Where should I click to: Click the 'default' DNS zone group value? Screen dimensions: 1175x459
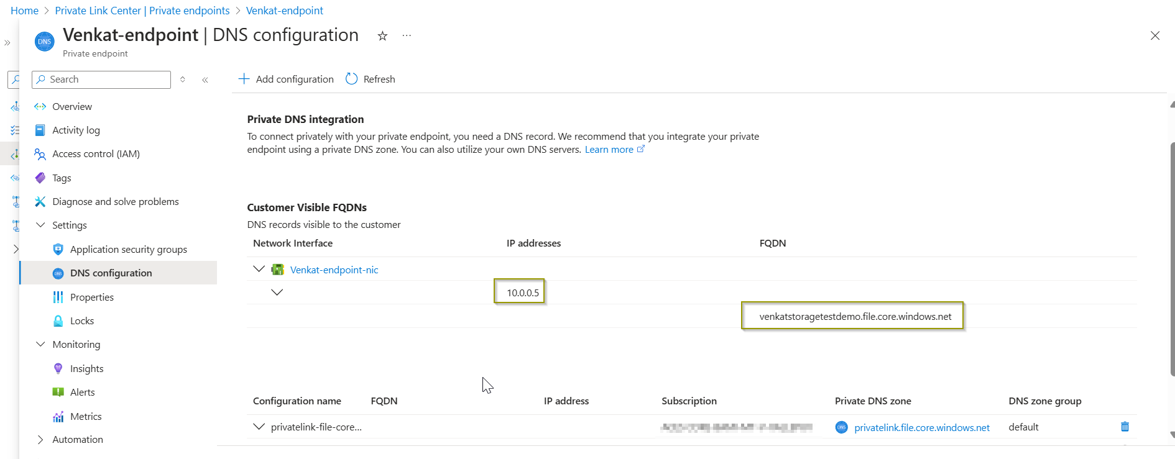click(1023, 427)
